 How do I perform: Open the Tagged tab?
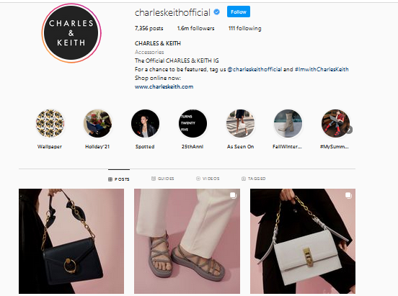[253, 179]
